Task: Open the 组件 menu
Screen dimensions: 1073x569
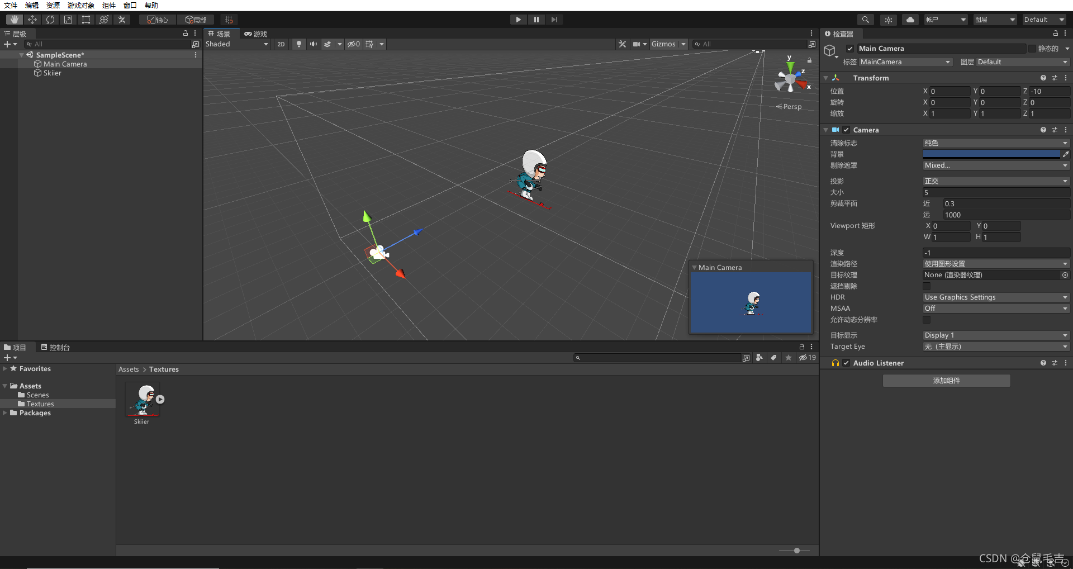Action: pyautogui.click(x=109, y=5)
